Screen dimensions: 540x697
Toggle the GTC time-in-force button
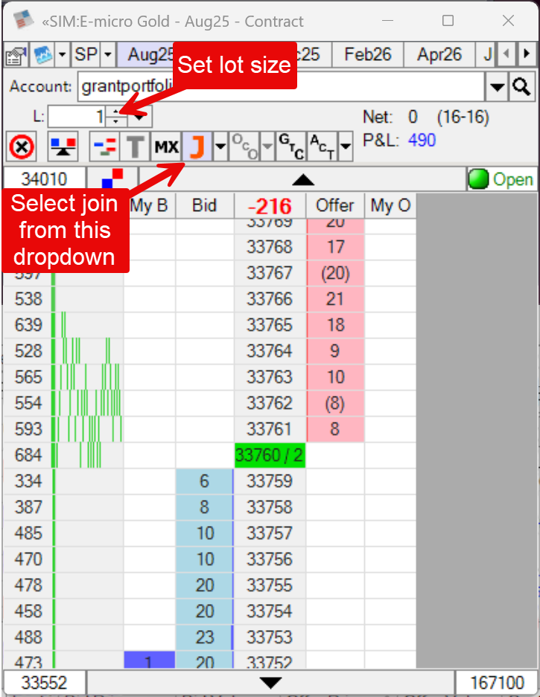click(290, 147)
